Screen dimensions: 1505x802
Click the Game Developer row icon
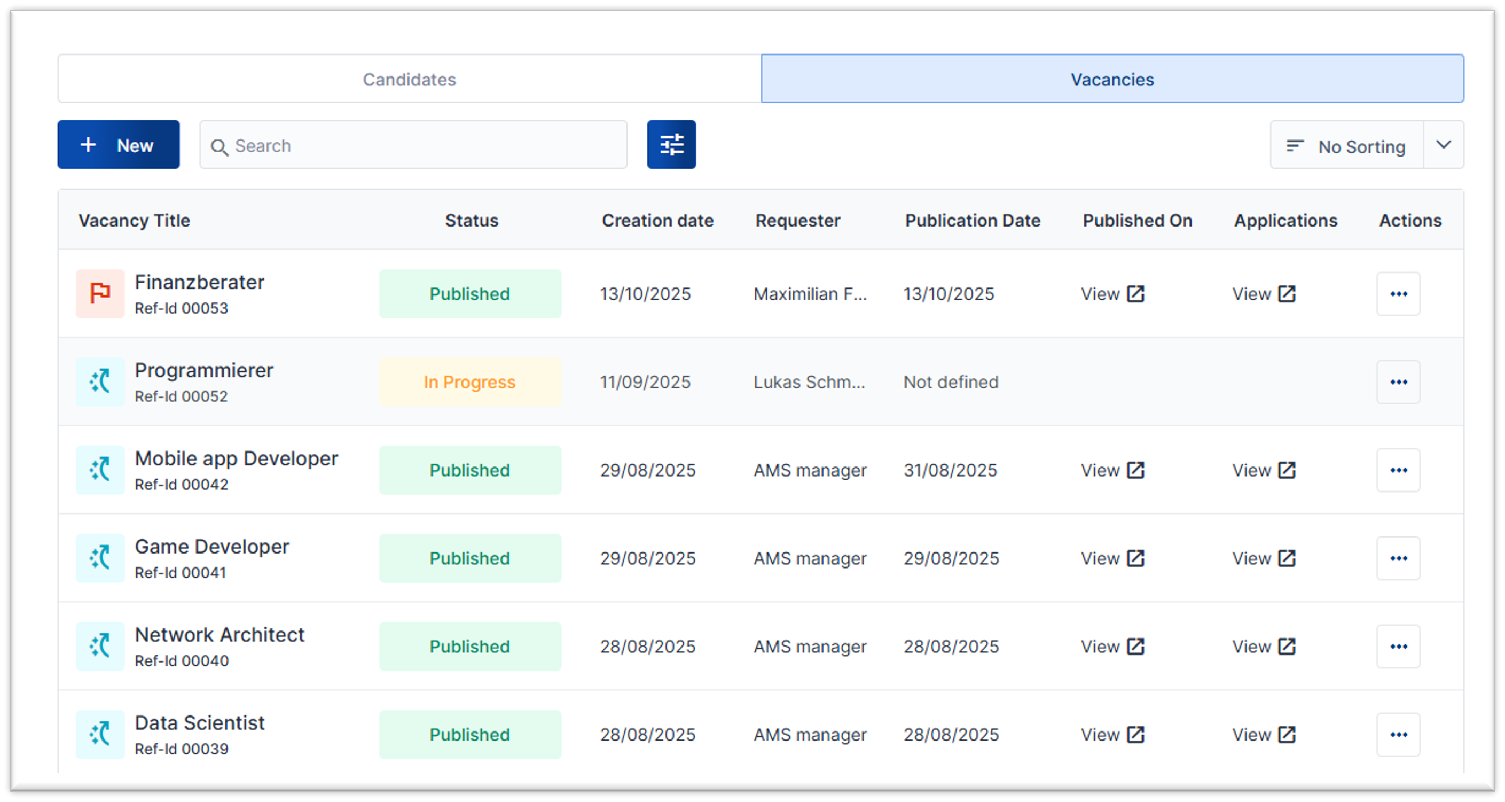click(x=99, y=558)
